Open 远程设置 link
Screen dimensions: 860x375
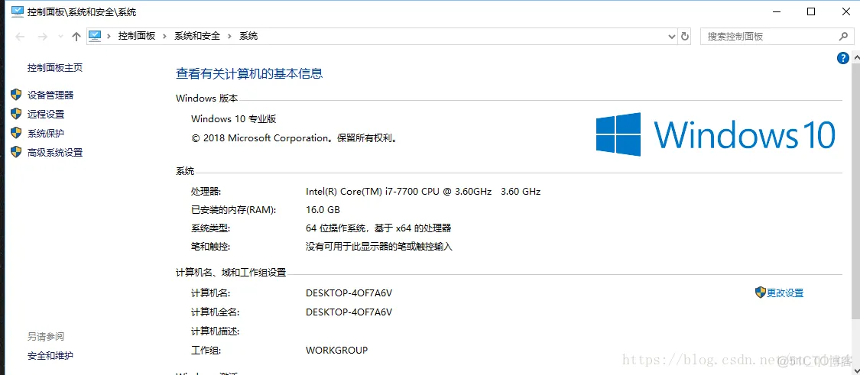[46, 114]
